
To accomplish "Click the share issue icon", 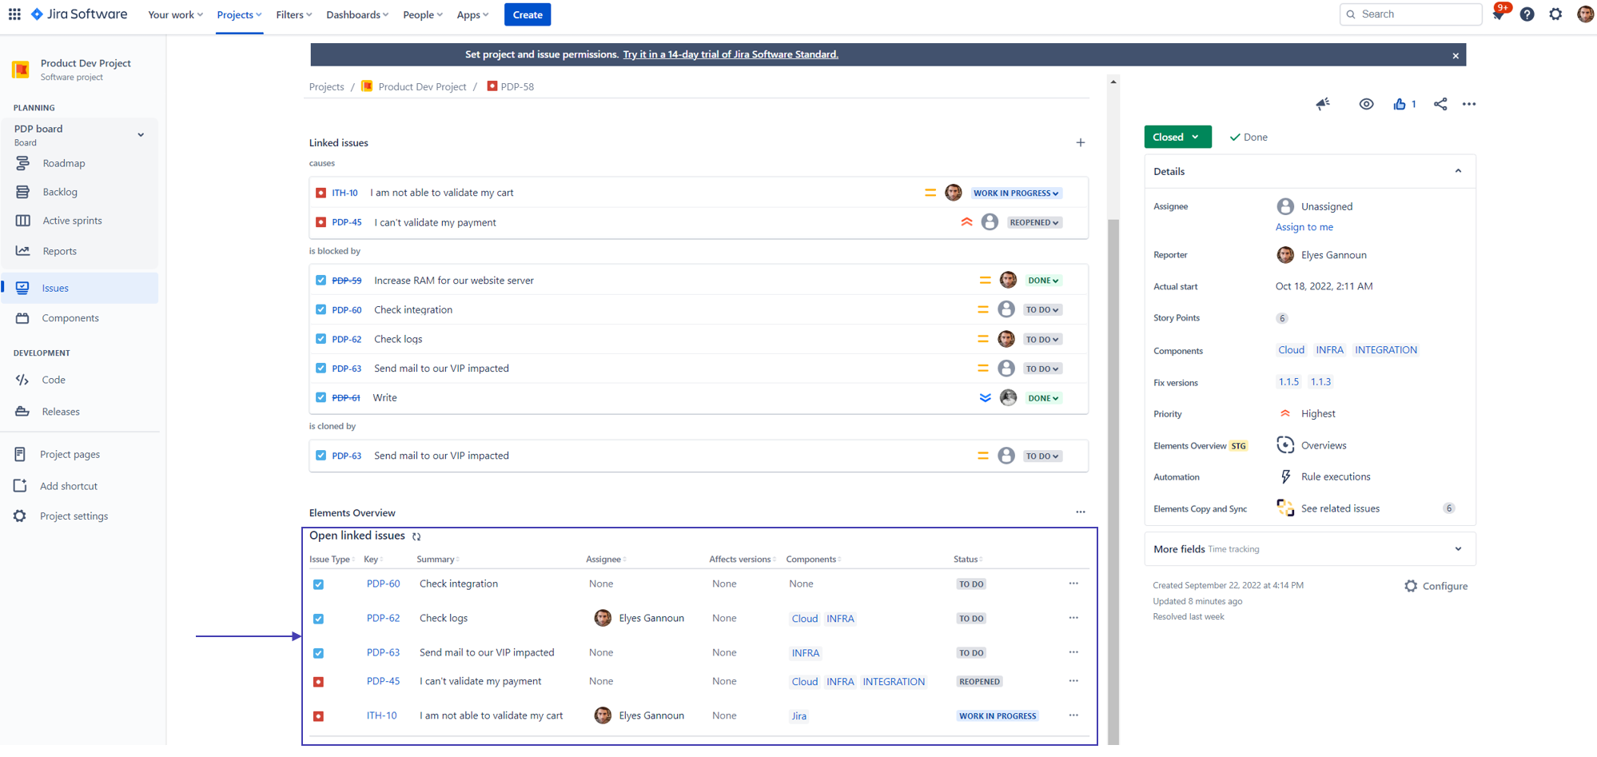I will [1440, 104].
